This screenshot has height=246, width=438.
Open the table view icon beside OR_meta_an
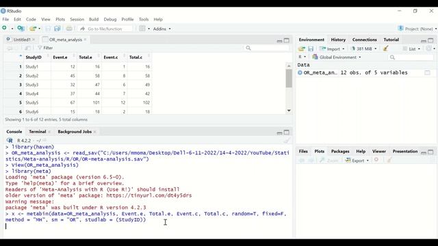coord(427,73)
